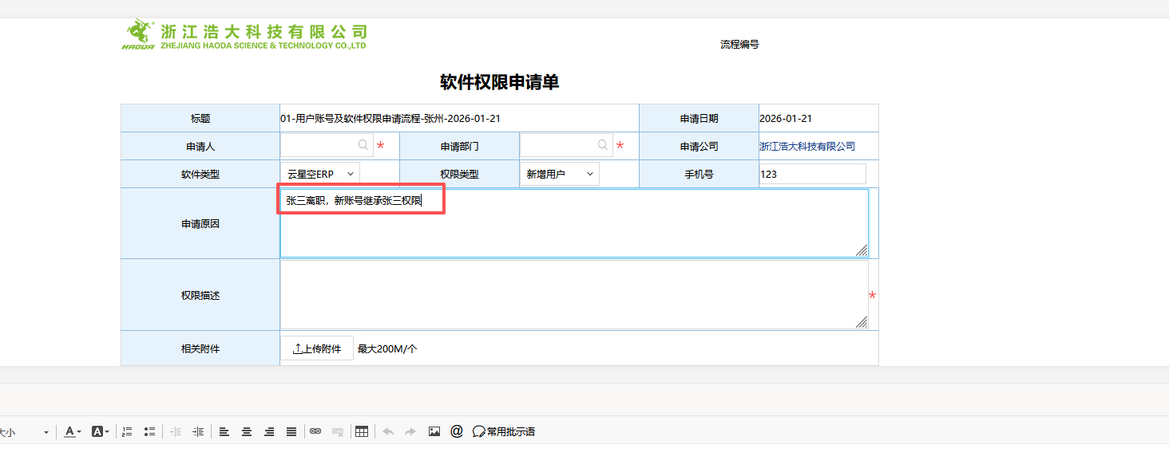Apply a bulleted list in the editor
1169x472 pixels.
(149, 431)
